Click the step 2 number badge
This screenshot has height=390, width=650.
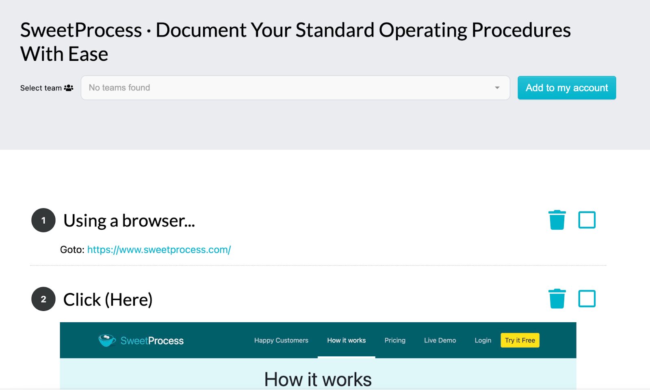click(43, 299)
